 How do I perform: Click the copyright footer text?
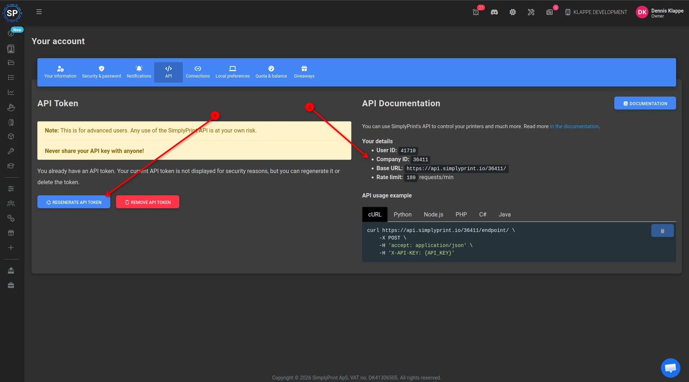tap(356, 378)
